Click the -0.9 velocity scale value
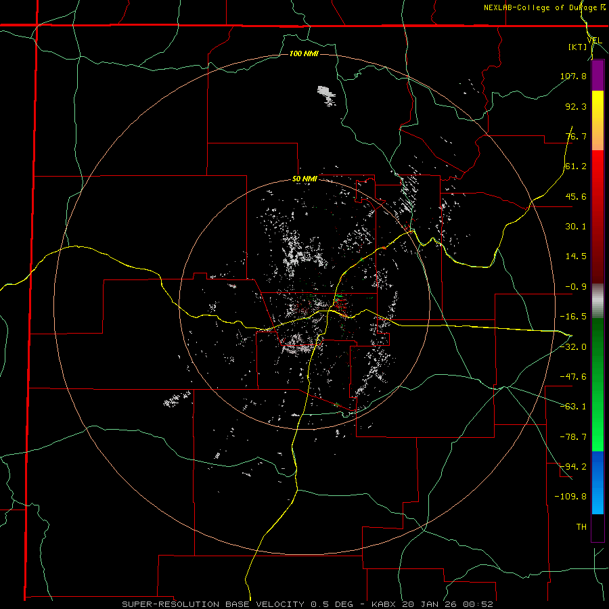 click(x=576, y=287)
